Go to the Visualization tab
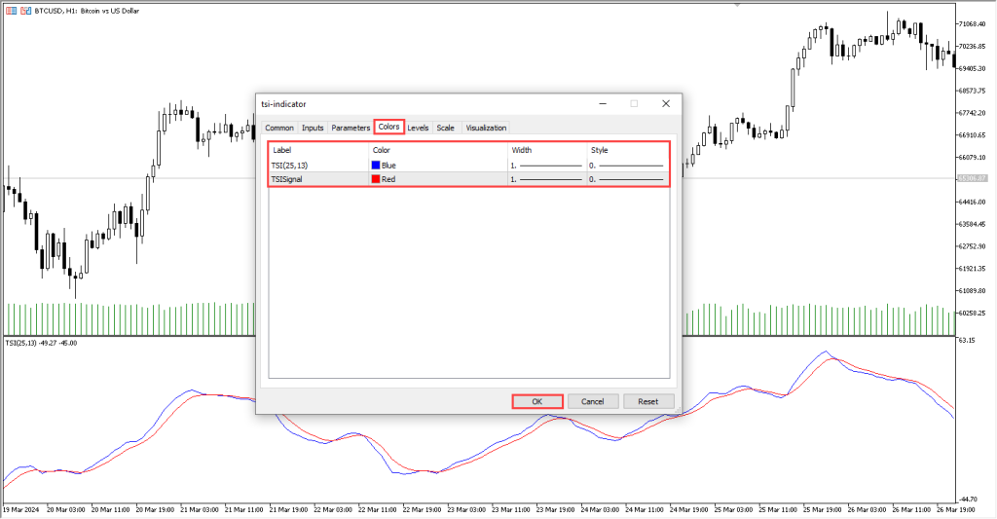 486,128
